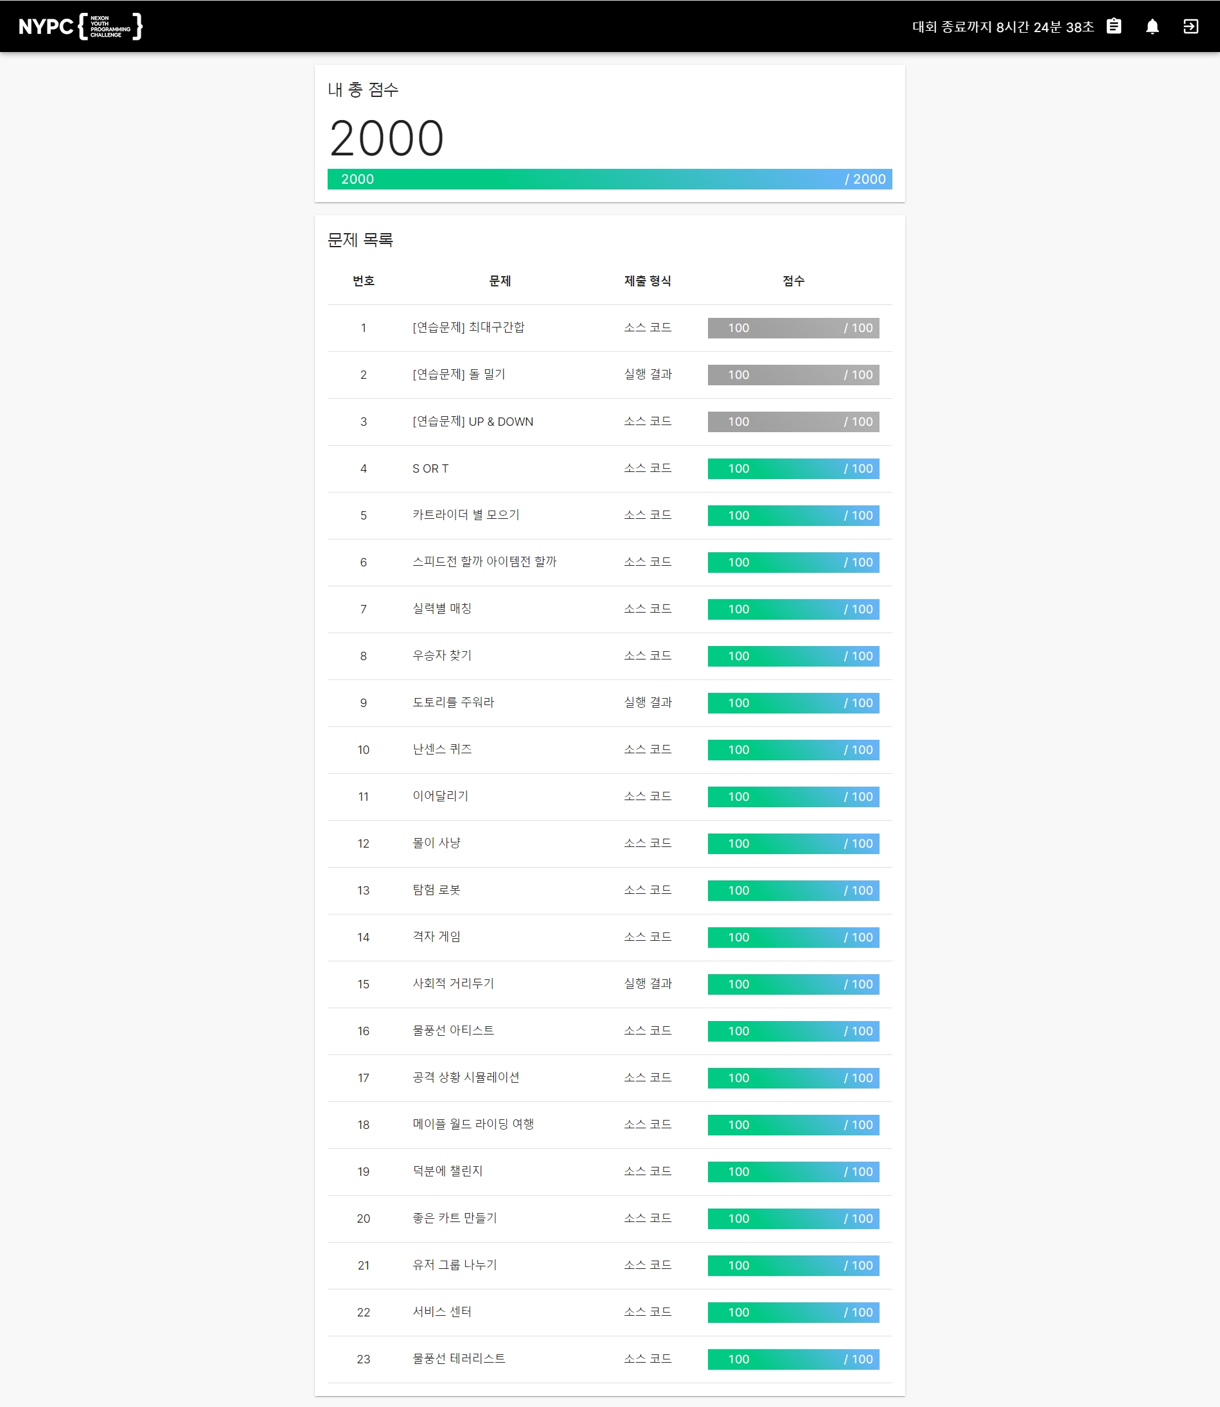Click the total score progress bar 2000
1220x1407 pixels.
[609, 179]
